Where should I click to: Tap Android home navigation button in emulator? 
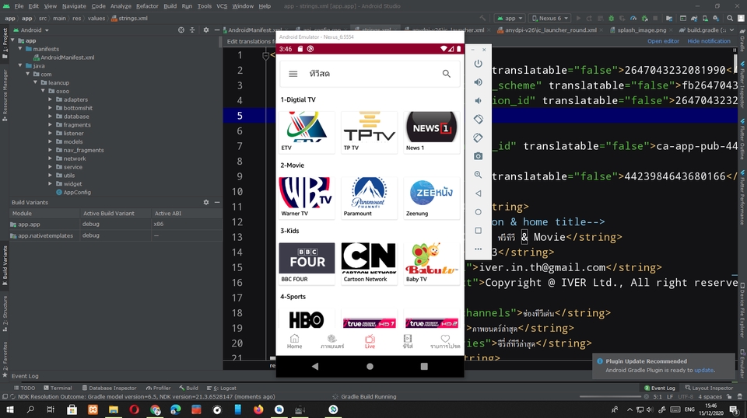370,366
